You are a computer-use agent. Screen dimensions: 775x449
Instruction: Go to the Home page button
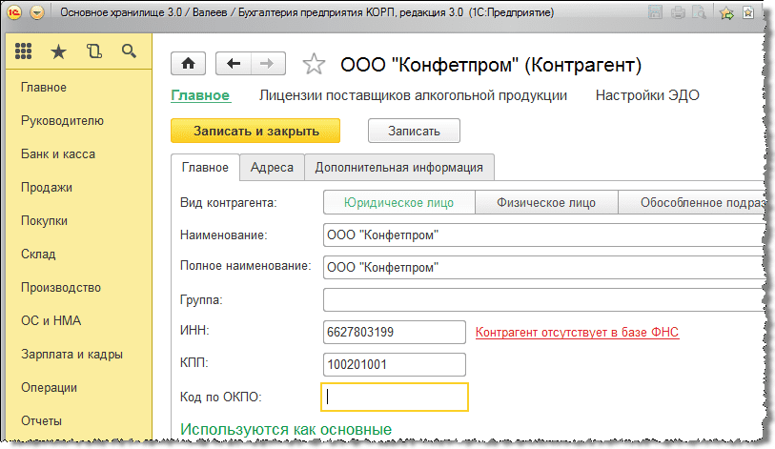point(189,64)
